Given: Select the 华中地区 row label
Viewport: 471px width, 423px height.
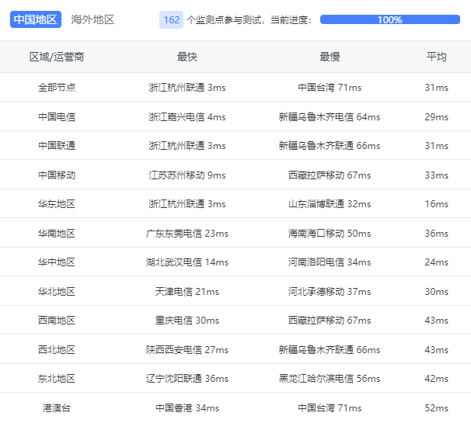Looking at the screenshot, I should click(57, 262).
